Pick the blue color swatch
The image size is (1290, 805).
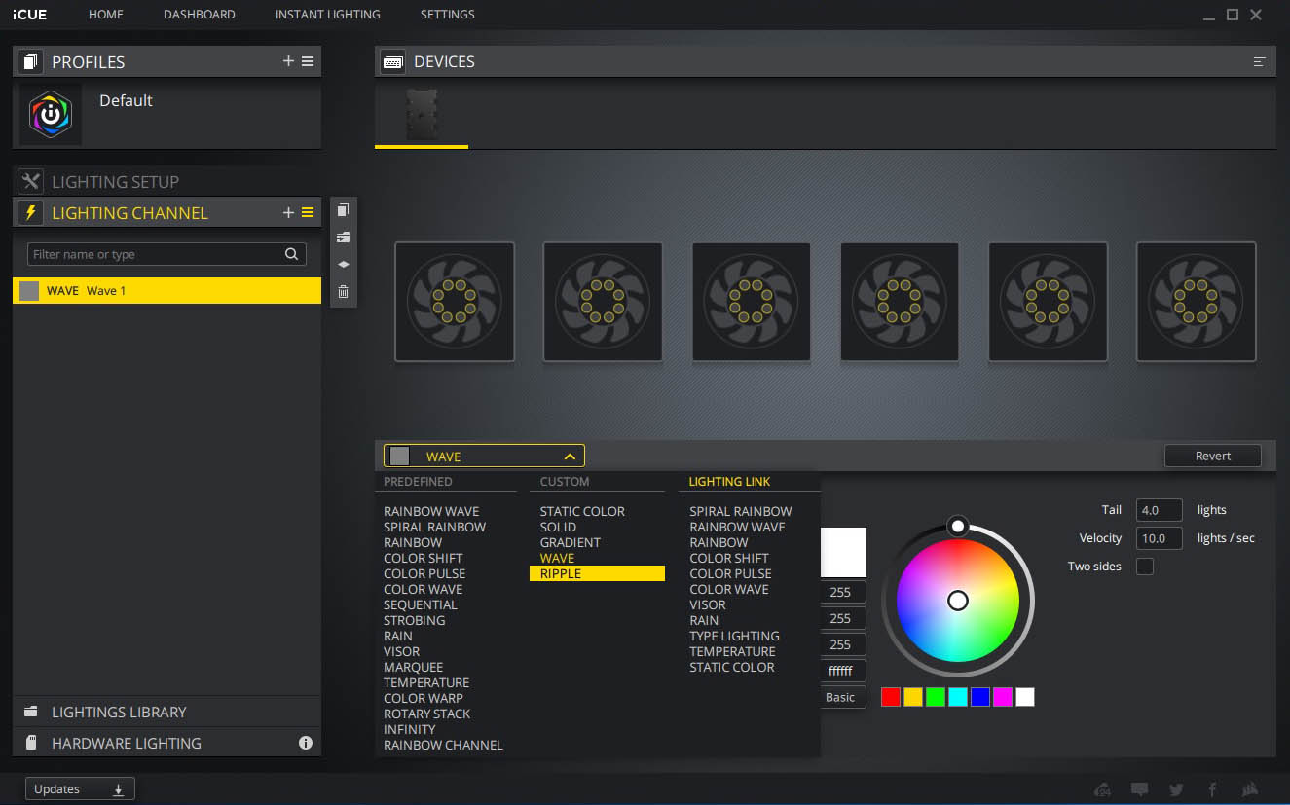pyautogui.click(x=979, y=697)
